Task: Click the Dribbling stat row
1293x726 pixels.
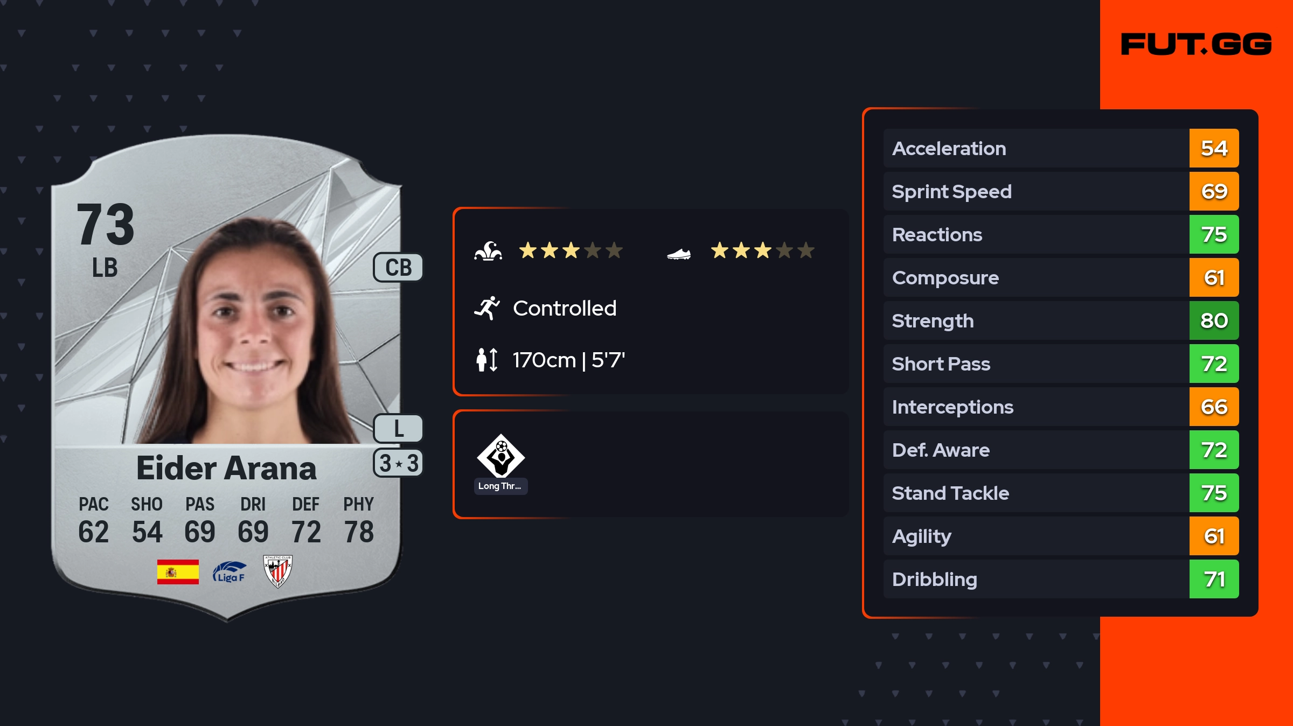Action: click(x=1035, y=579)
